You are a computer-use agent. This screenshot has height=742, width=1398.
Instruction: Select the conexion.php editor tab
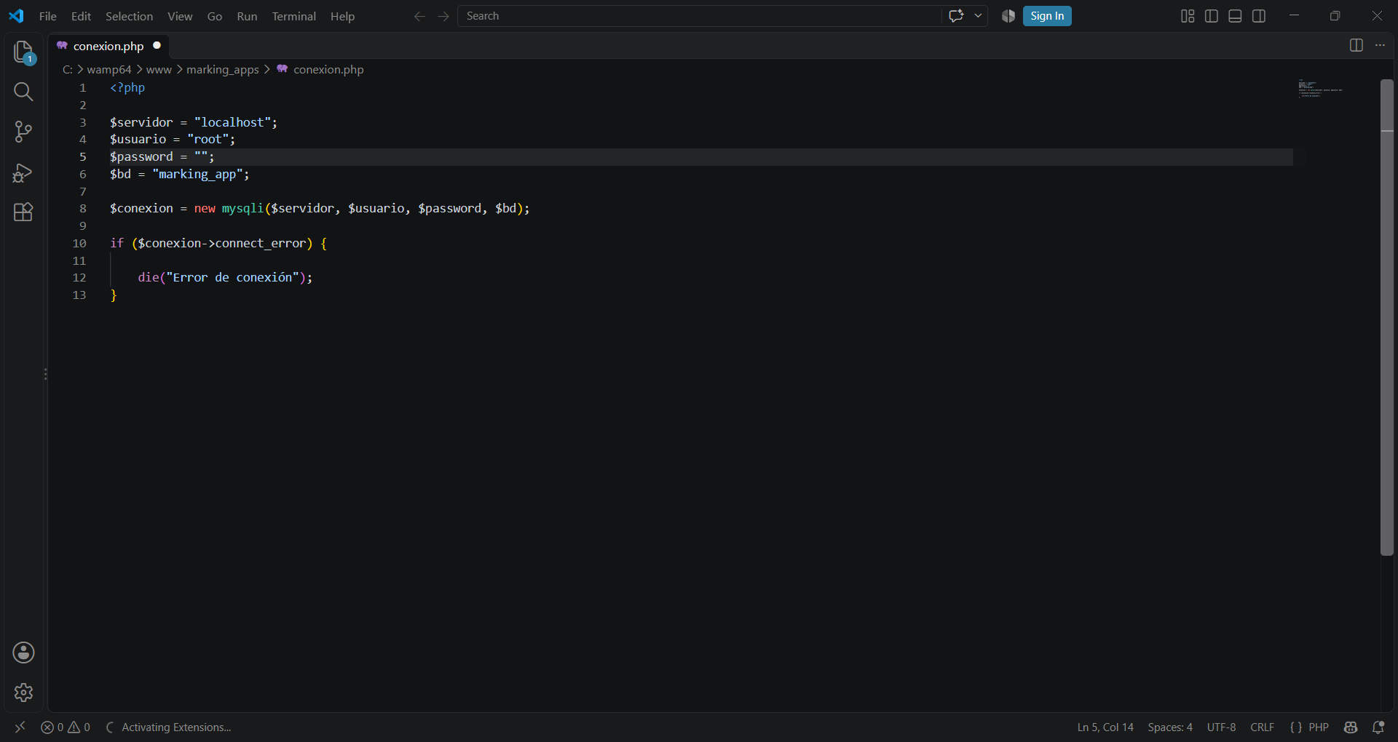(x=109, y=46)
